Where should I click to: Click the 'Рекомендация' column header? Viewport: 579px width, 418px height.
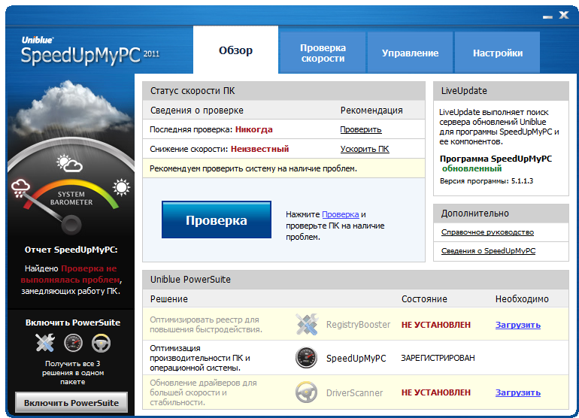click(371, 111)
